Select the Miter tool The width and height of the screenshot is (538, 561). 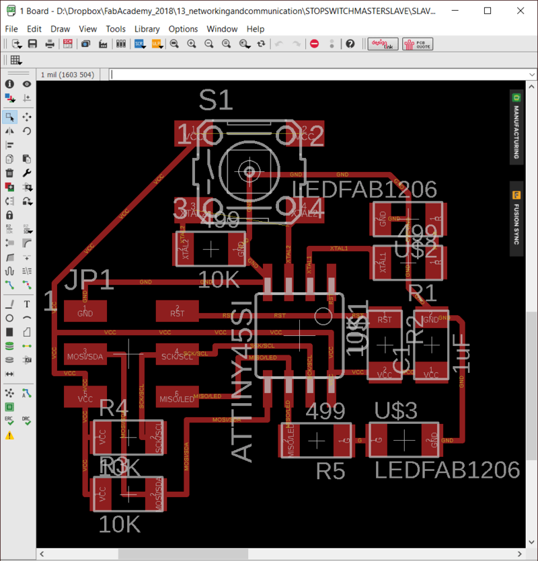click(x=27, y=243)
